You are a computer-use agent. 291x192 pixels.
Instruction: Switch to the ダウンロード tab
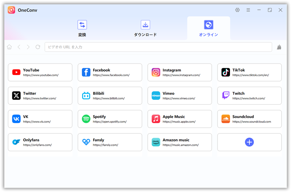145,28
